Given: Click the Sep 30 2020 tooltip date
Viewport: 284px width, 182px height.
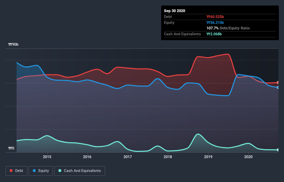Looking at the screenshot, I should pos(174,11).
